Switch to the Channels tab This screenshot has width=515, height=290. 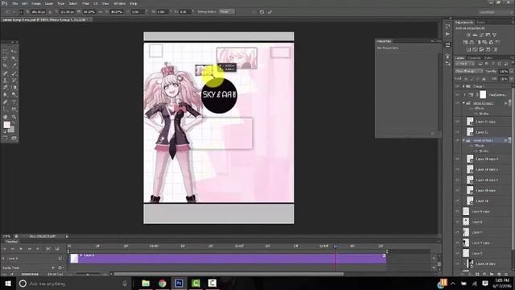click(474, 58)
